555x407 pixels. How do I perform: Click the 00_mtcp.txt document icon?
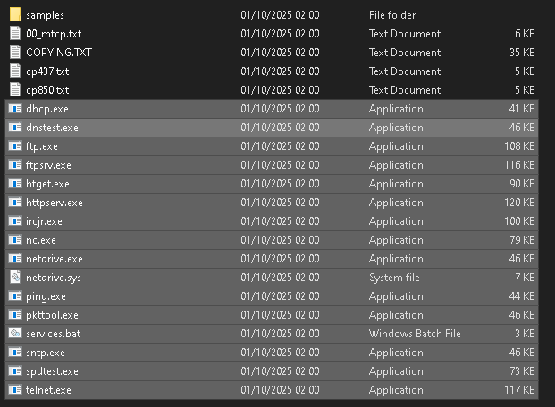[15, 34]
